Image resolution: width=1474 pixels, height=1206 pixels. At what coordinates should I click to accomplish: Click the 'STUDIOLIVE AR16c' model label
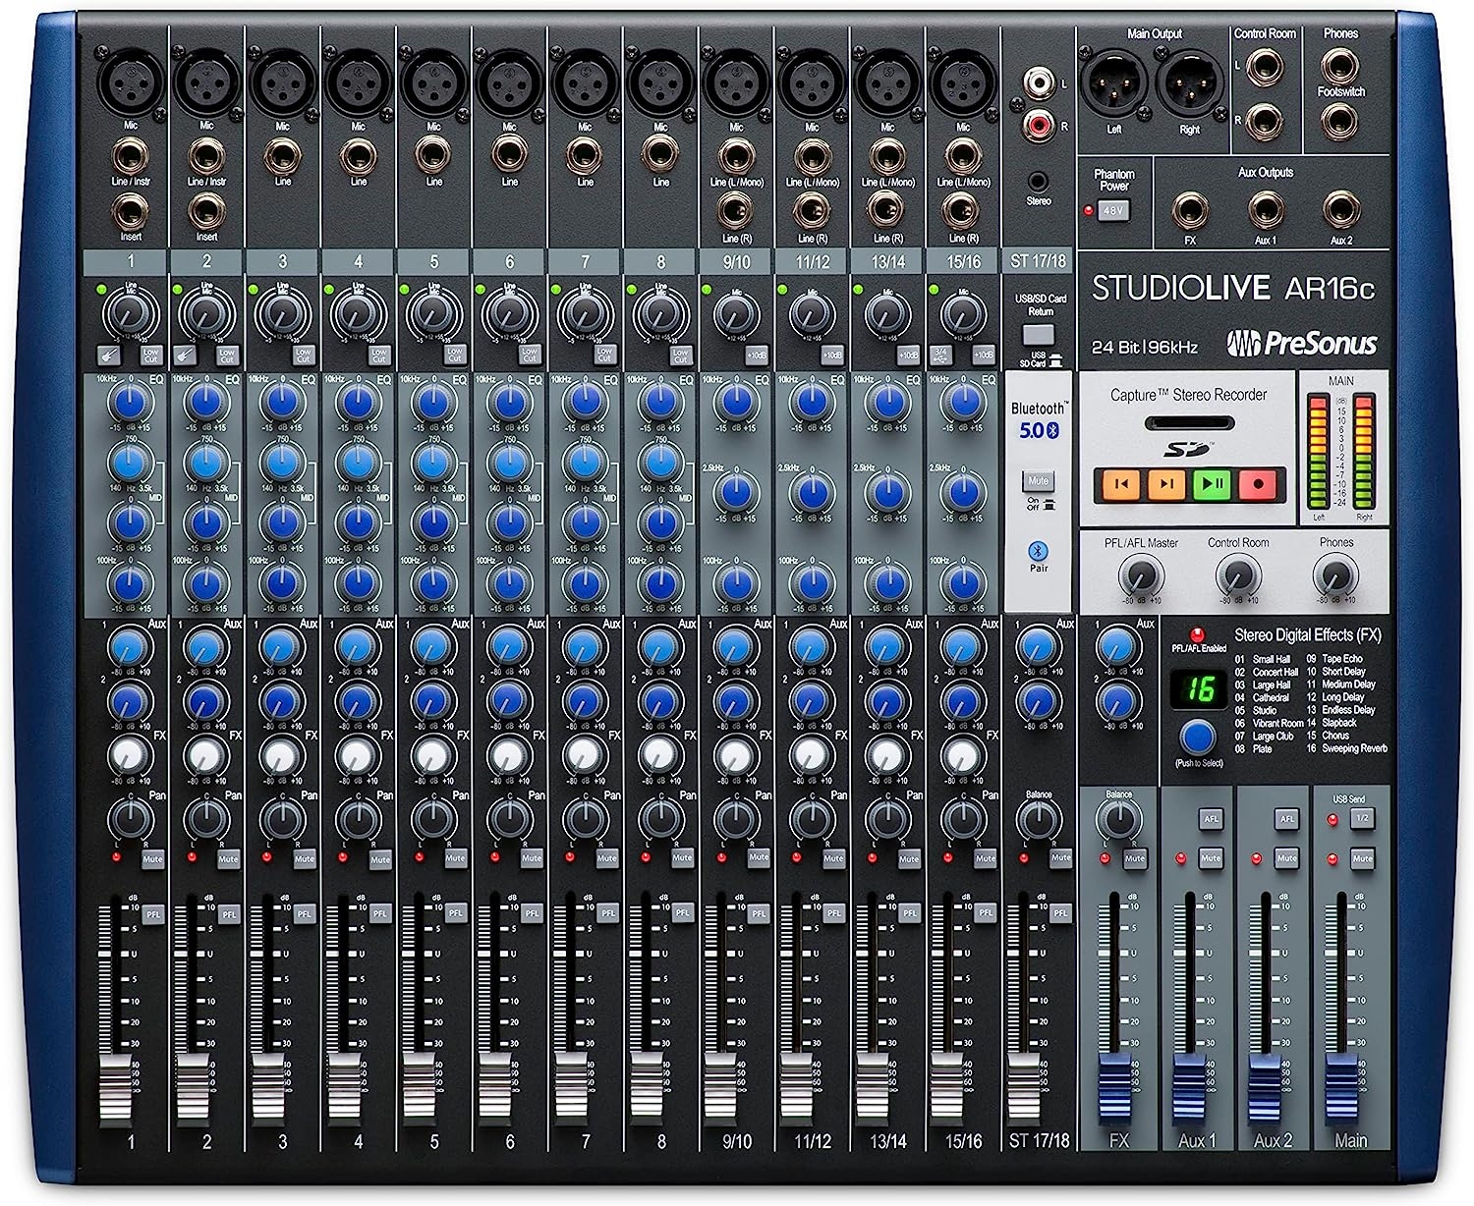tap(1233, 288)
